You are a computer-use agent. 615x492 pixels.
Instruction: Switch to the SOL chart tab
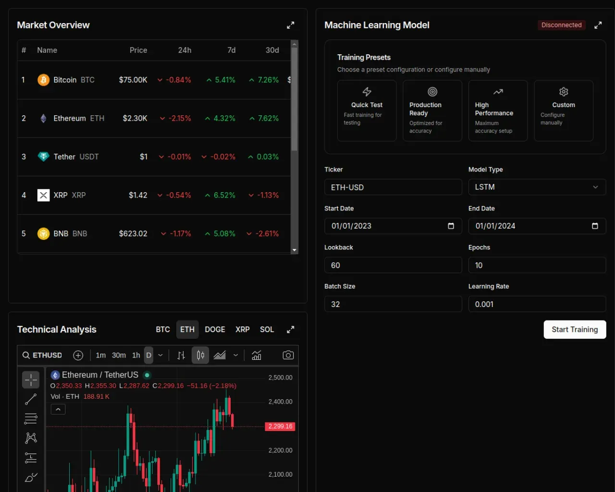[267, 329]
